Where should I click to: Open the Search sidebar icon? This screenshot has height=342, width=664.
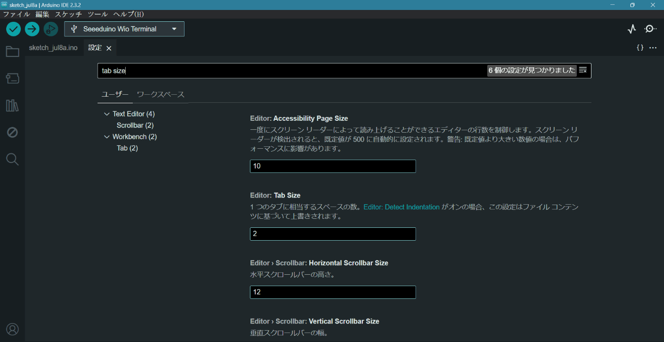[12, 159]
